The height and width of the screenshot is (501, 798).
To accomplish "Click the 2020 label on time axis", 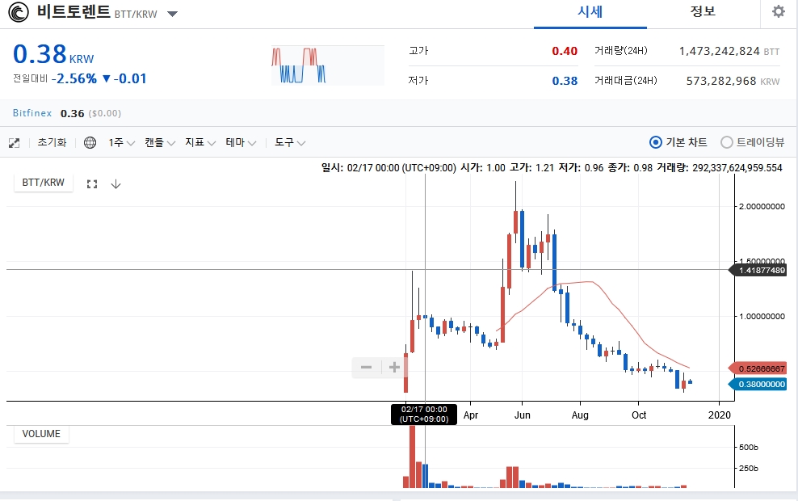I will (x=719, y=415).
